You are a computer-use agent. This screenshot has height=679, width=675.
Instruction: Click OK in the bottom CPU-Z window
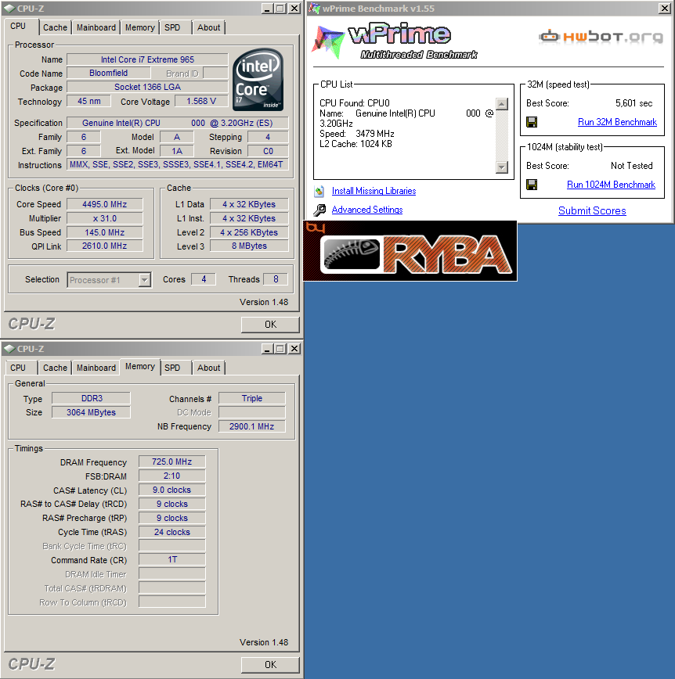tap(270, 665)
